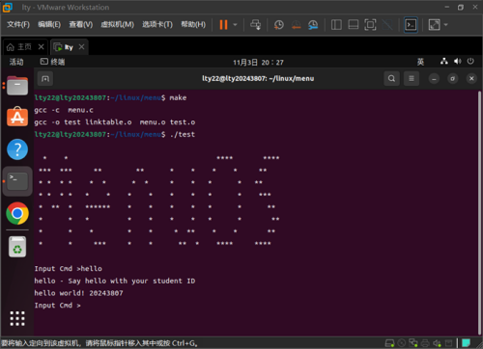
Task: Send Ctrl+Alt+Del to the VM
Action: [x=256, y=25]
